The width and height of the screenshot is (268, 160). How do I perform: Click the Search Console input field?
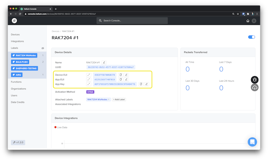(132, 21)
